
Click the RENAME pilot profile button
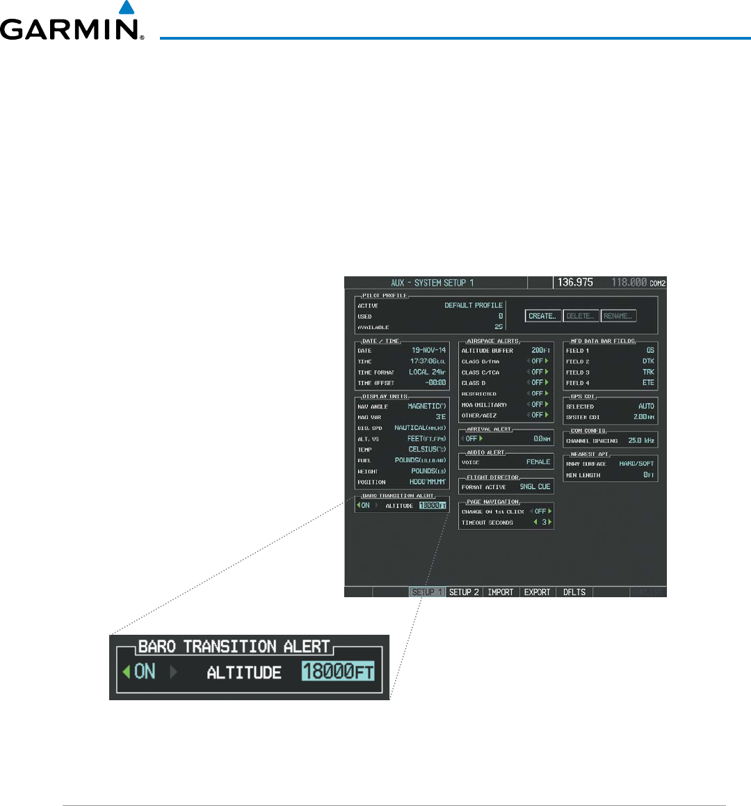618,316
